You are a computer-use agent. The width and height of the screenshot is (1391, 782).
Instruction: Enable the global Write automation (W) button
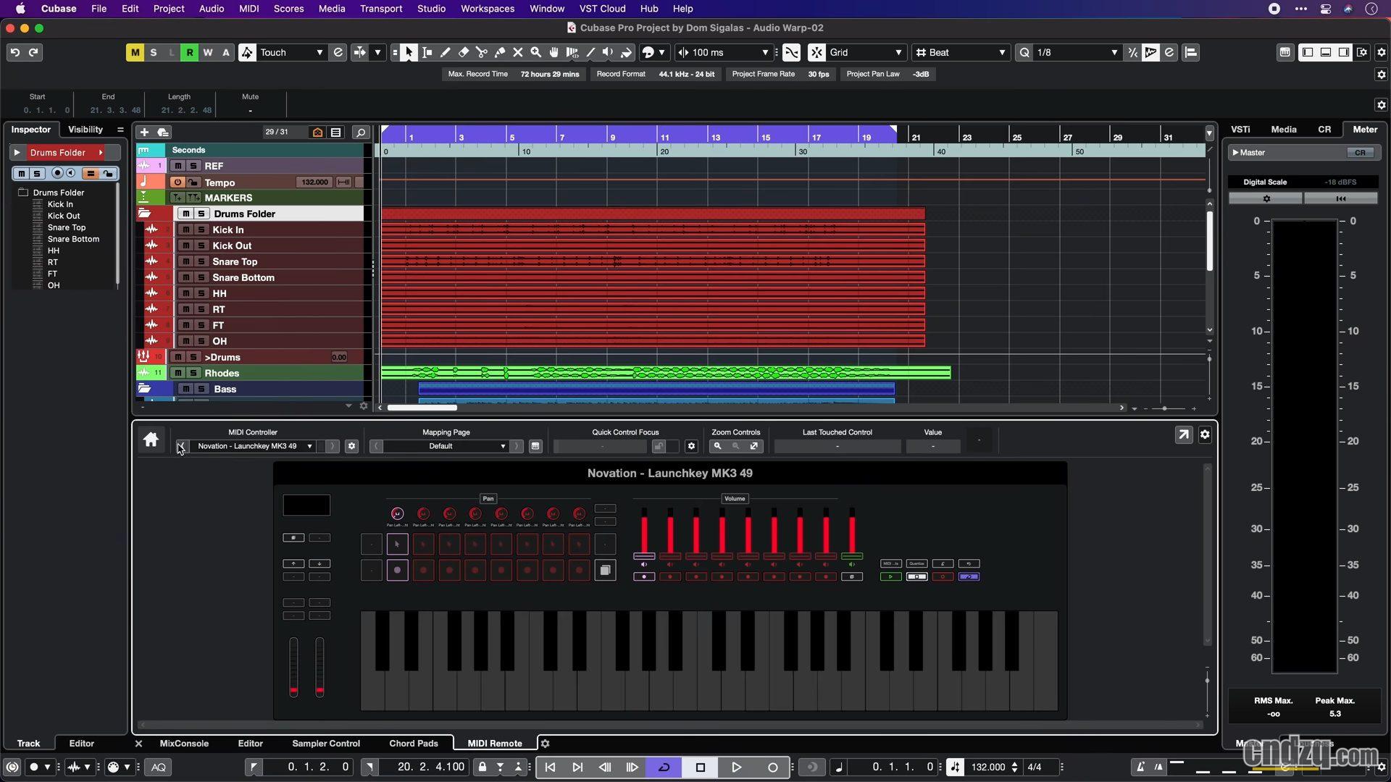pos(209,52)
